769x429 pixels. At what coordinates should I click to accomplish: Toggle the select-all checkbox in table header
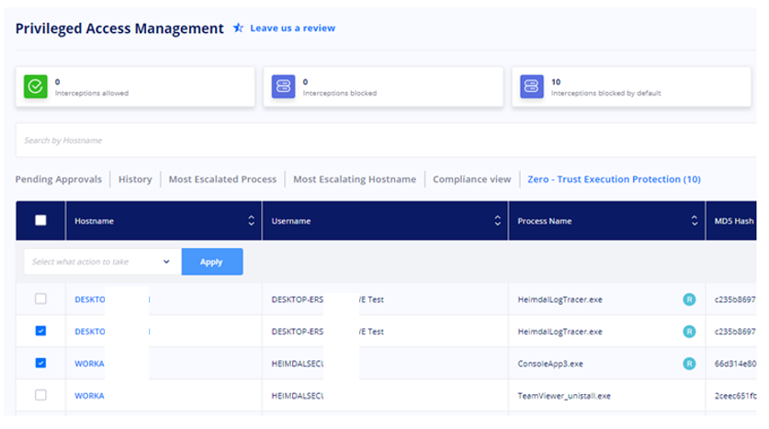[40, 220]
